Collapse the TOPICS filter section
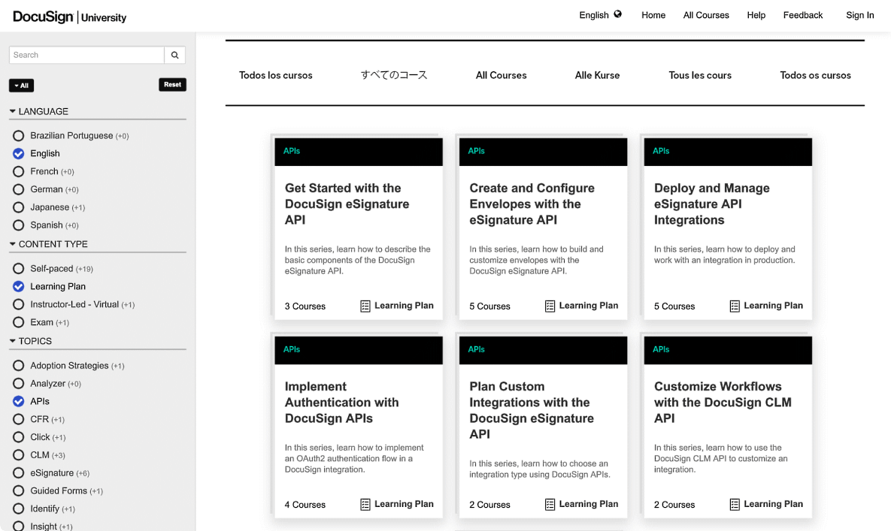 12,340
